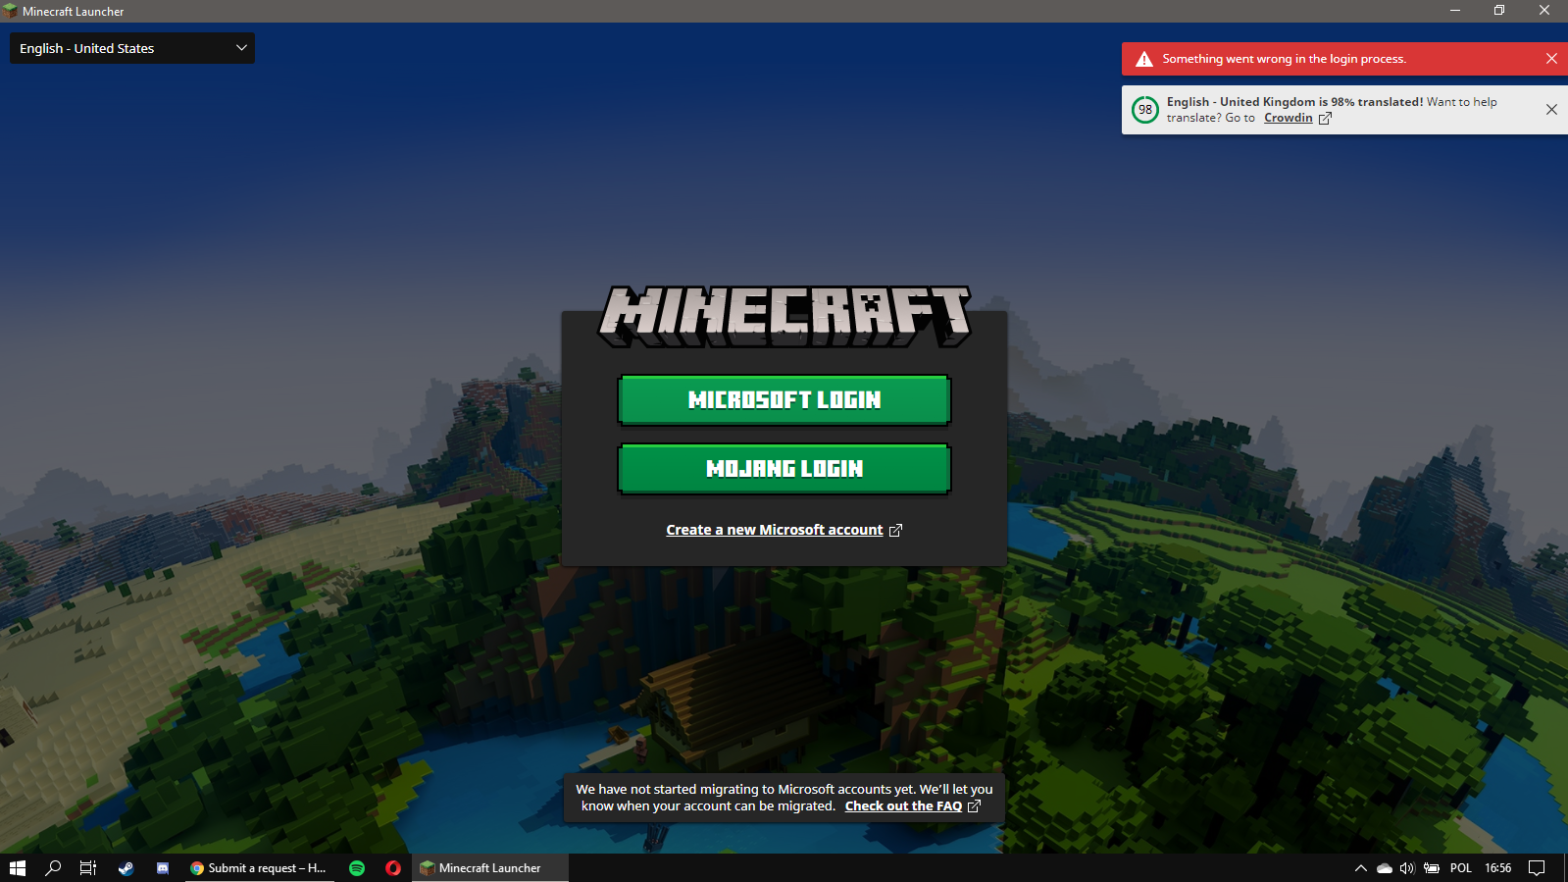Click the 'We have not started migrating' notice text
This screenshot has width=1568, height=882.
click(x=784, y=798)
